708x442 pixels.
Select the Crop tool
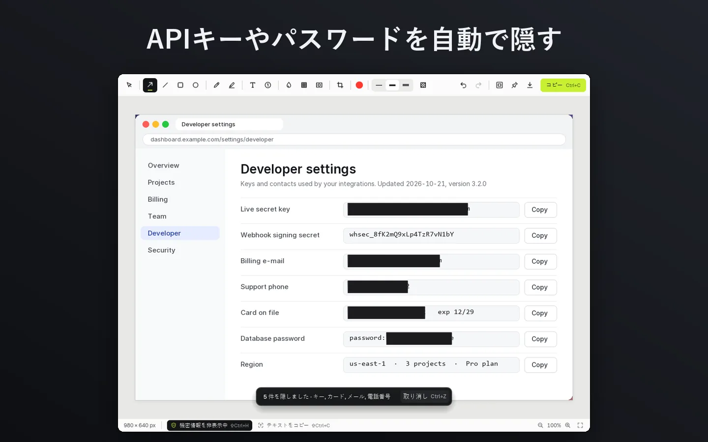point(340,85)
